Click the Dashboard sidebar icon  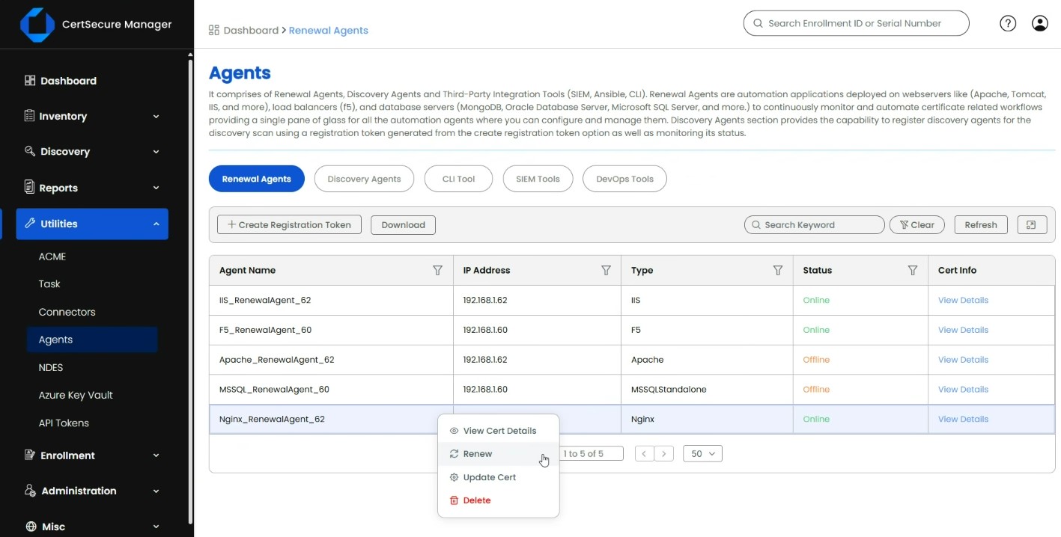point(30,80)
